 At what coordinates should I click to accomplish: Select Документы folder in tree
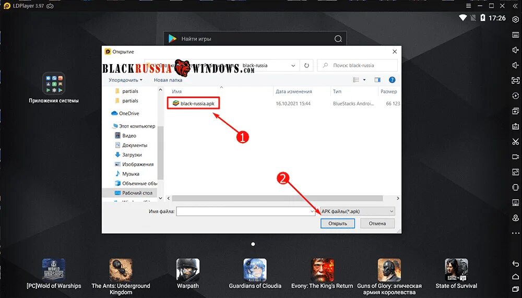pyautogui.click(x=131, y=145)
